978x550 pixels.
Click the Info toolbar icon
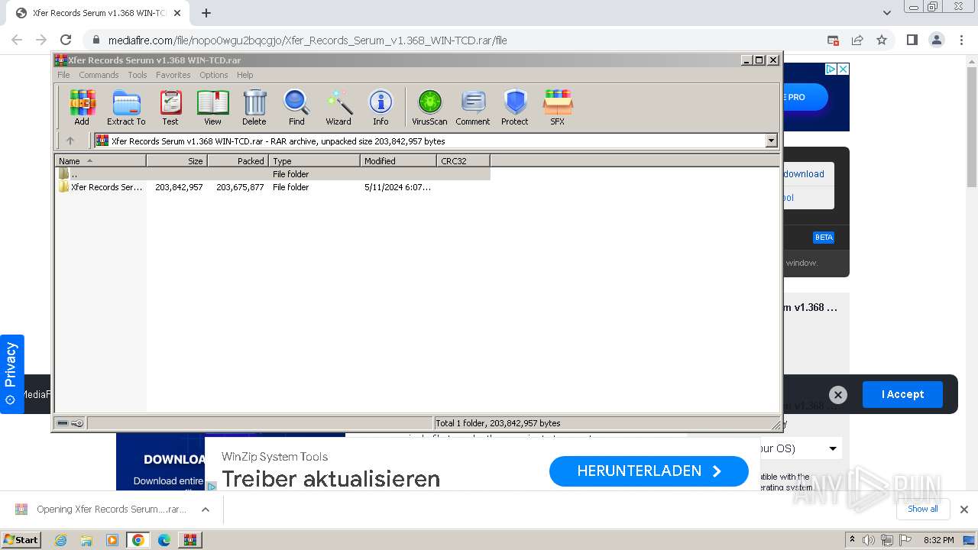pos(381,107)
